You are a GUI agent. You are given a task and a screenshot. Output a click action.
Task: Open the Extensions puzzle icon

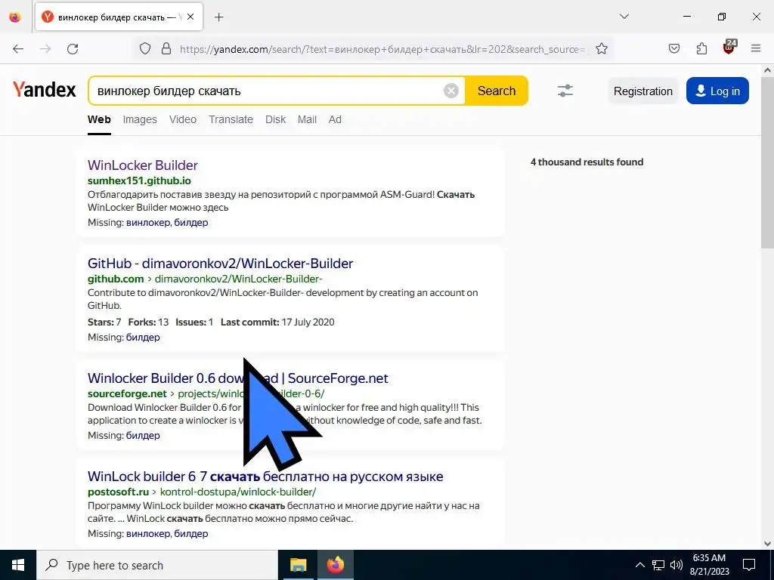[701, 49]
